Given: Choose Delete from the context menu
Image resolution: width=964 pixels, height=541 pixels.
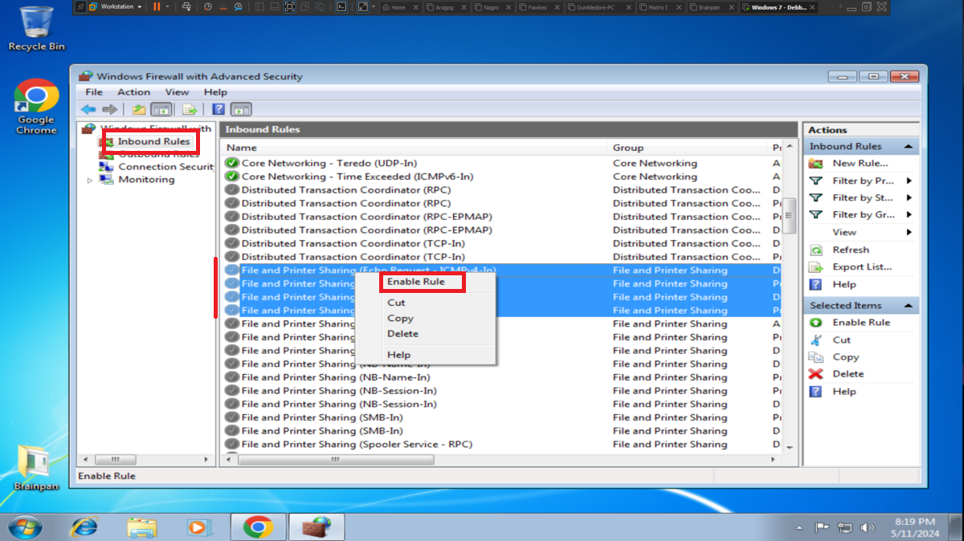Looking at the screenshot, I should click(402, 333).
